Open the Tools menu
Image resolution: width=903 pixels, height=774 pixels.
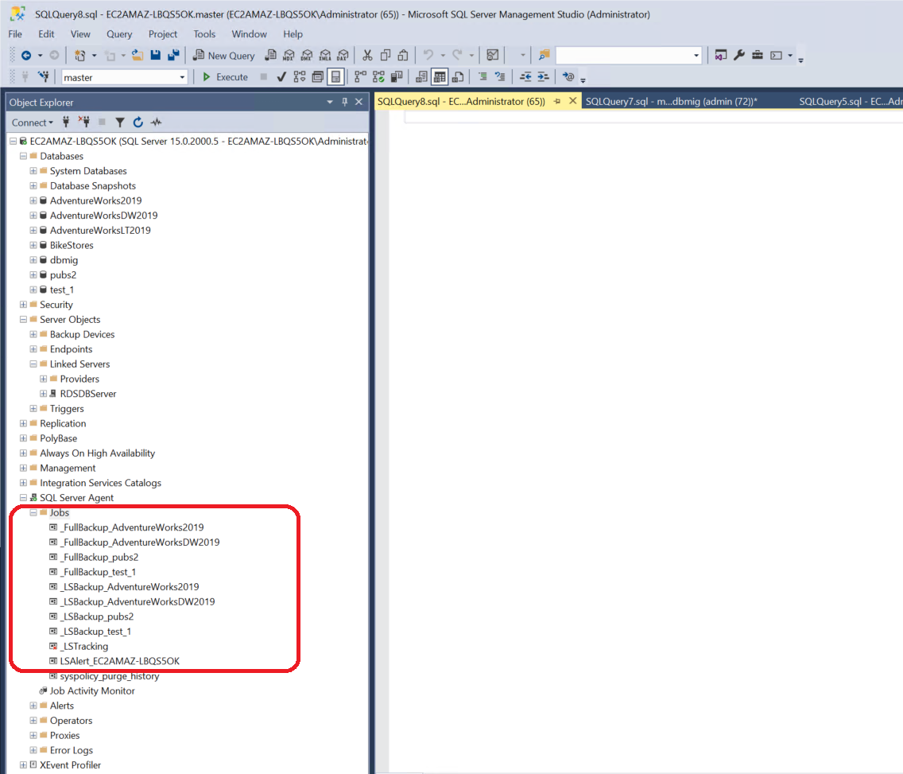pos(203,34)
